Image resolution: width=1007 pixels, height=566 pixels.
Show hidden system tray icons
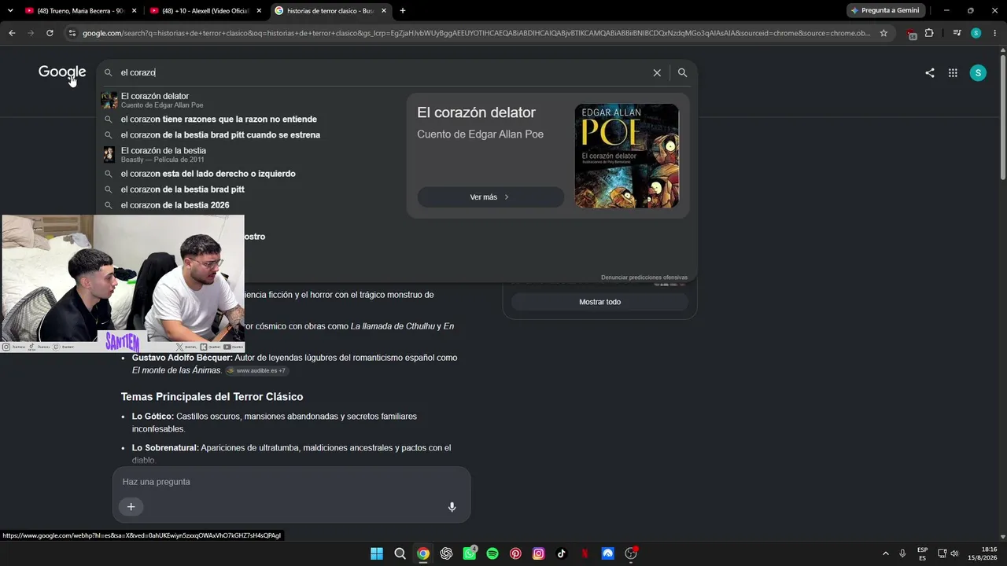885,553
